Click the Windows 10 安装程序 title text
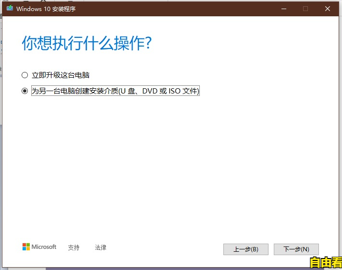Image resolution: width=342 pixels, height=270 pixels. 46,9
